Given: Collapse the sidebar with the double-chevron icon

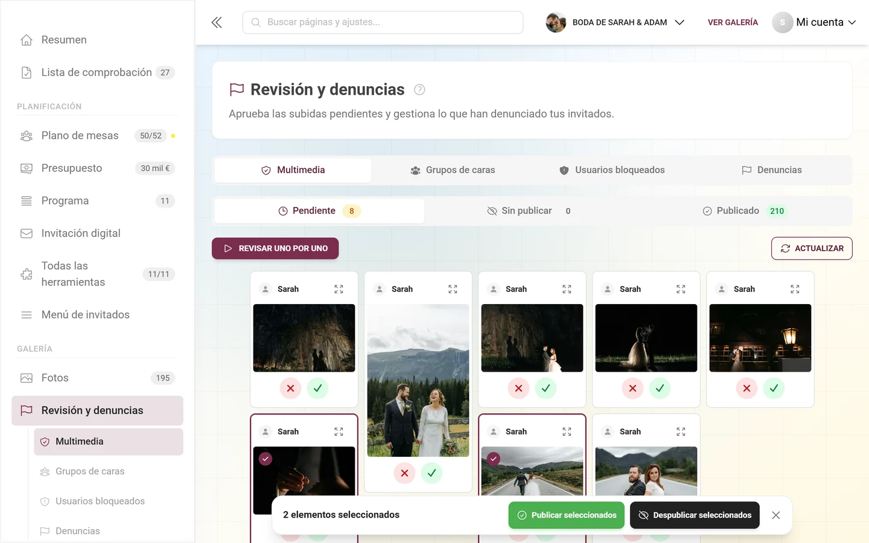Looking at the screenshot, I should tap(217, 22).
